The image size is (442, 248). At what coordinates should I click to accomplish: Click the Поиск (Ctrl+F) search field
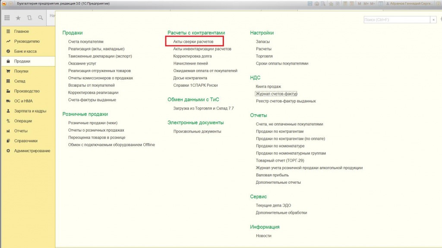pyautogui.click(x=397, y=20)
